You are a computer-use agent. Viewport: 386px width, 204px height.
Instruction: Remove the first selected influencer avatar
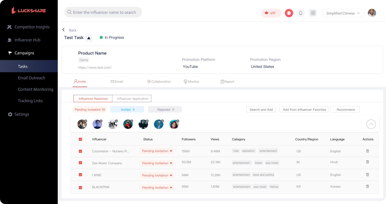[x=86, y=121]
